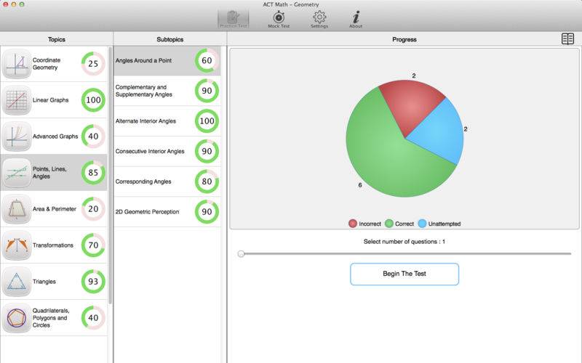
Task: Click the Select number of questions label
Action: (404, 242)
